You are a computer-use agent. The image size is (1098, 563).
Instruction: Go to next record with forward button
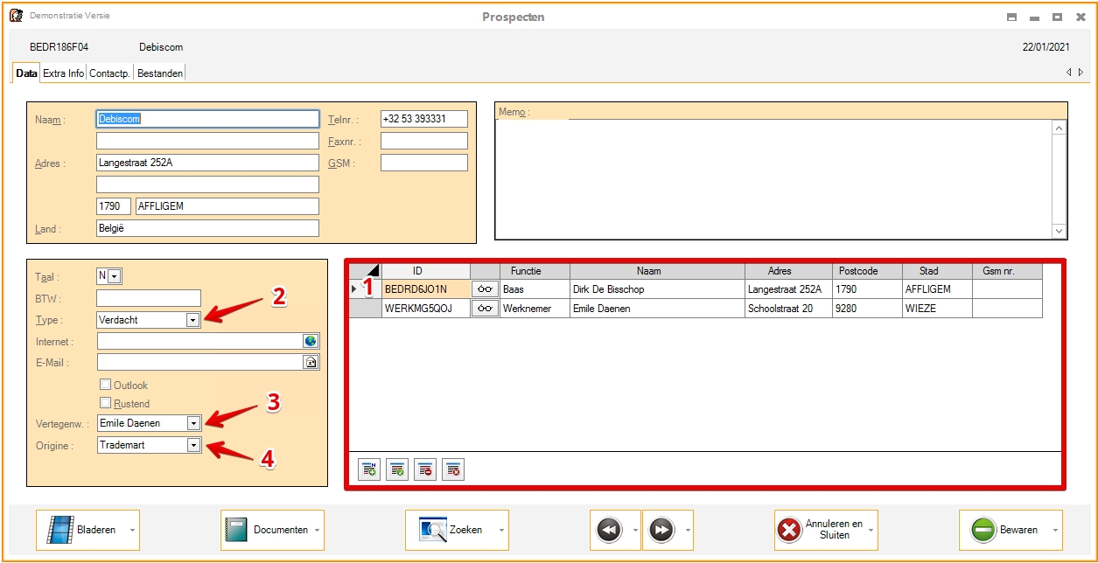(661, 530)
